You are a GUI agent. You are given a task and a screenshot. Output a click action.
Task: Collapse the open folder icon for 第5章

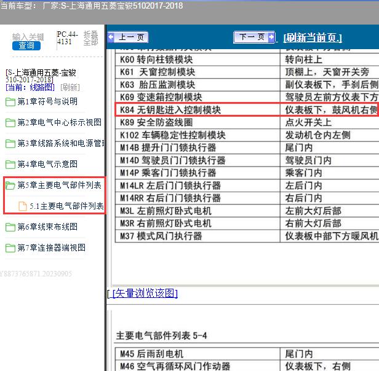click(x=10, y=185)
